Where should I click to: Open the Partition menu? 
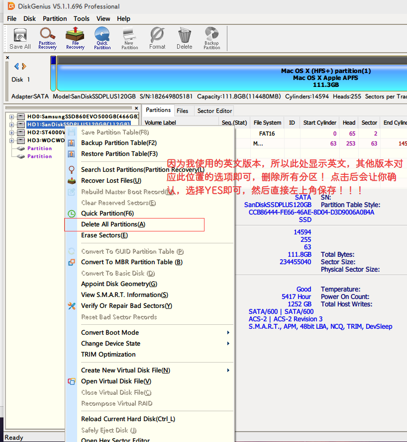point(55,18)
